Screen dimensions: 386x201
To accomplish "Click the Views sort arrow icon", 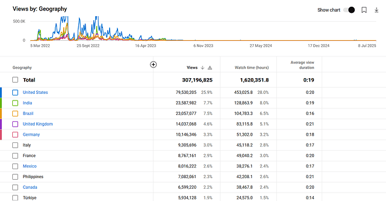I will click(203, 68).
